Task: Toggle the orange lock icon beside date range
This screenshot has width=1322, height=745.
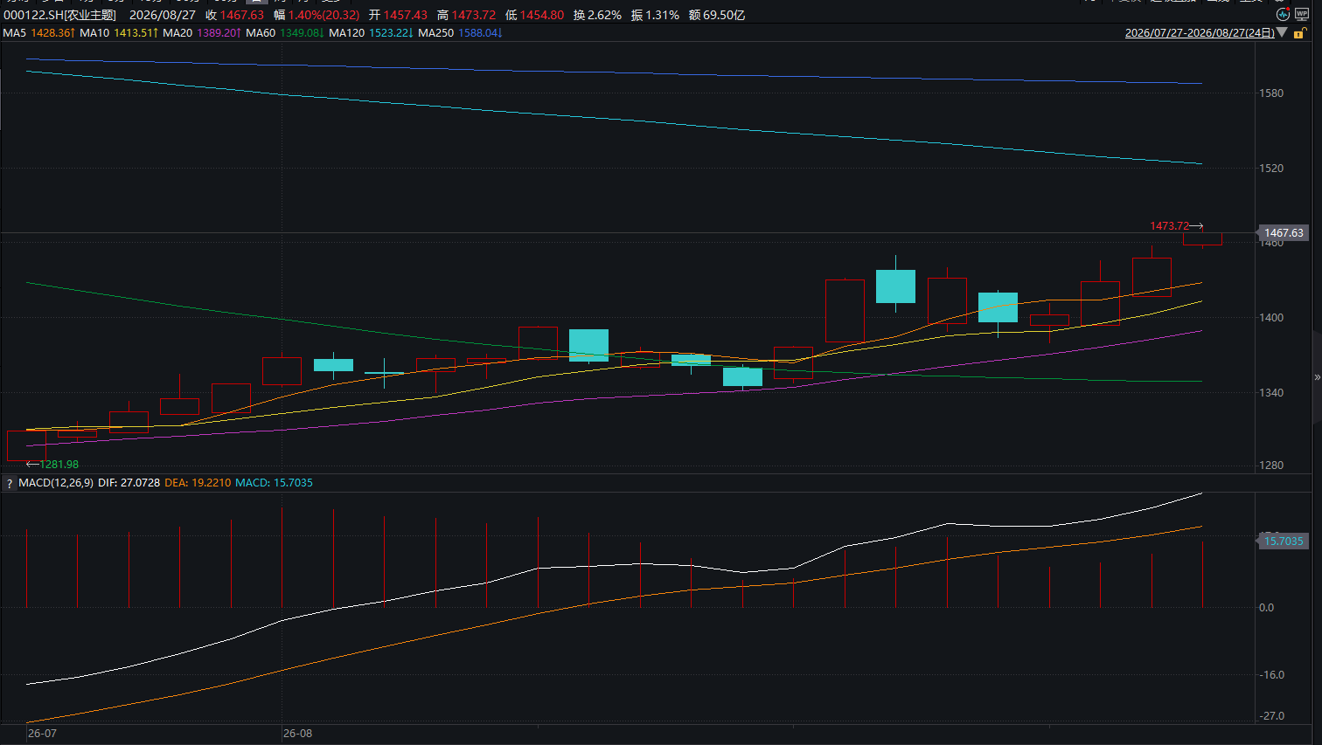Action: pyautogui.click(x=1299, y=33)
